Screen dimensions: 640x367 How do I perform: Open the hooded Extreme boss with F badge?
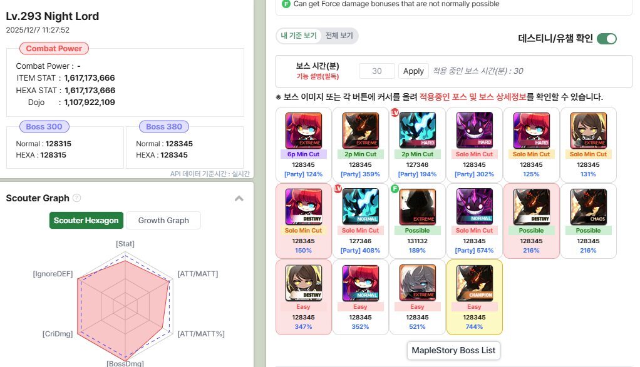coord(417,206)
